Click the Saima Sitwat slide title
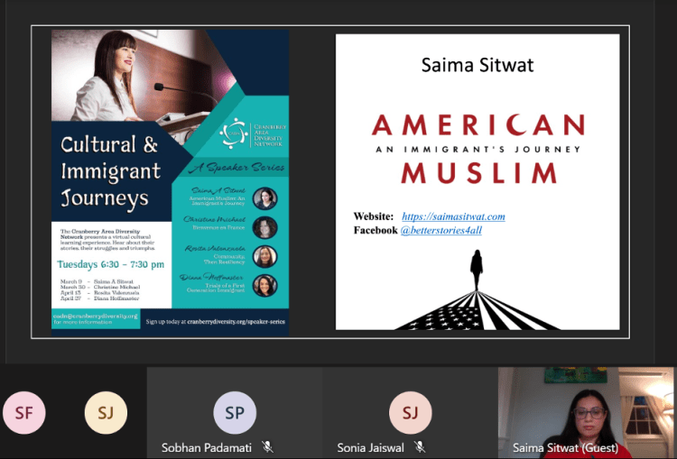Screen dimensions: 677x459 478,65
